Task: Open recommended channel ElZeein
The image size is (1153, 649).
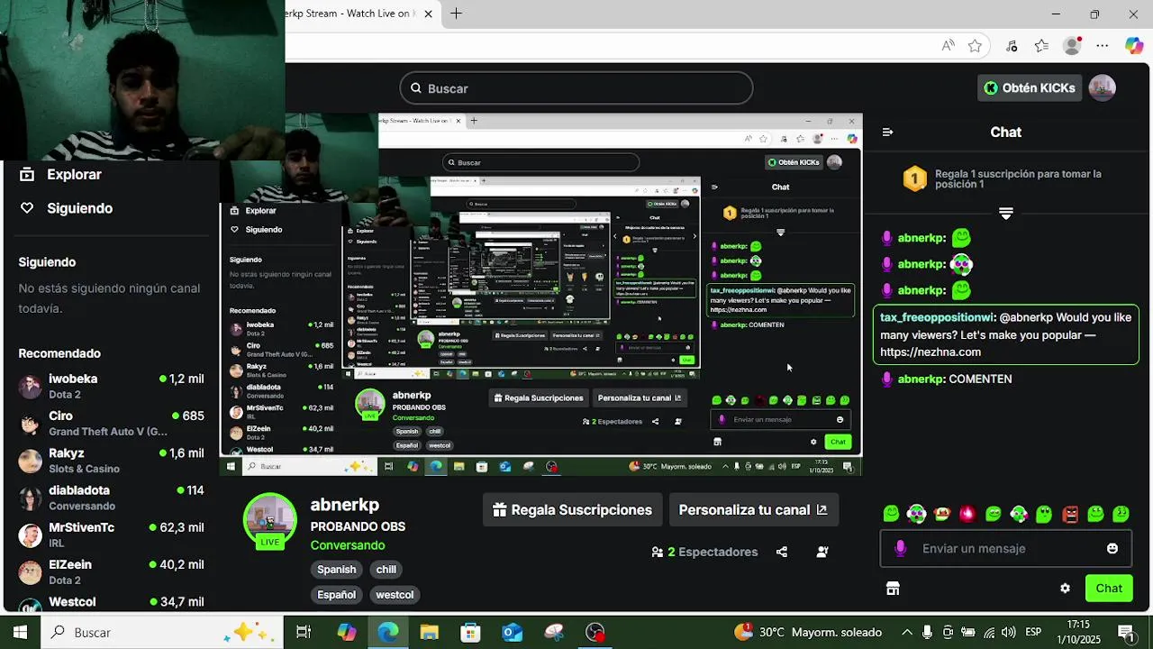Action: [113, 571]
